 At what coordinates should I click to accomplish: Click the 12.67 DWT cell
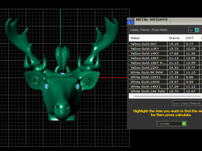pos(191,91)
